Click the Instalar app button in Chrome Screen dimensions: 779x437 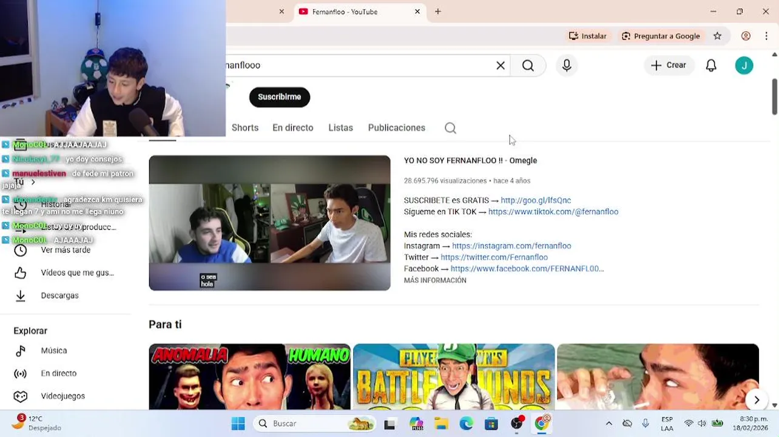pos(587,36)
